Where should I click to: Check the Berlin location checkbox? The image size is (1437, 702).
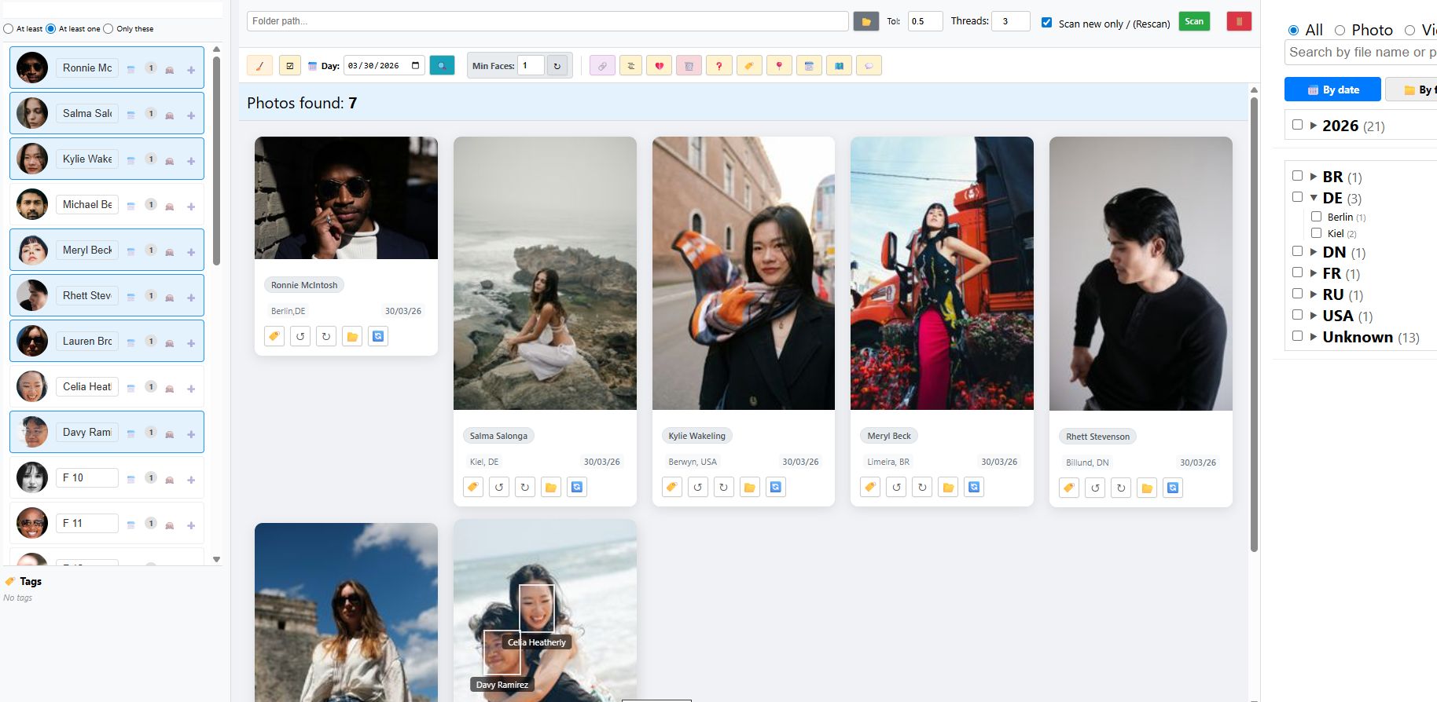[1316, 216]
